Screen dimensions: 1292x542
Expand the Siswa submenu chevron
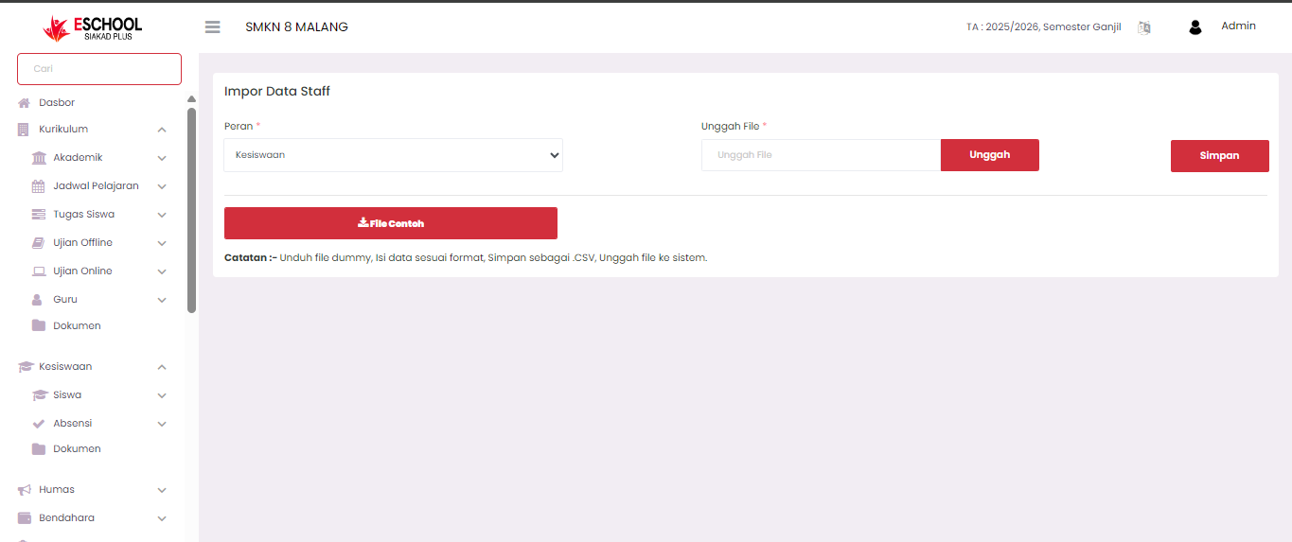point(162,395)
